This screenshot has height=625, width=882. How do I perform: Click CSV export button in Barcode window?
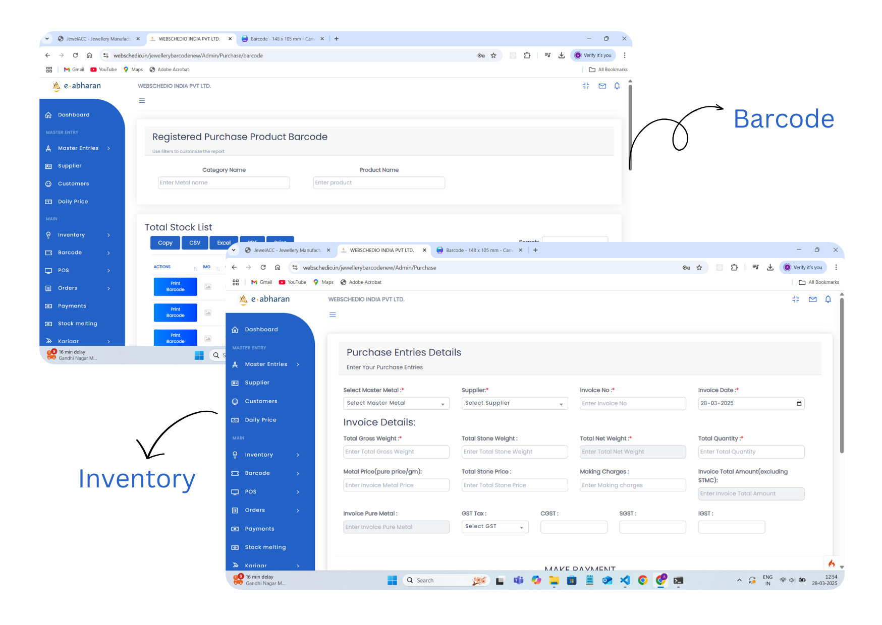tap(195, 243)
